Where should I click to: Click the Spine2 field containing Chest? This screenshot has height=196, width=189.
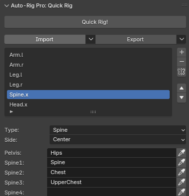point(112,172)
